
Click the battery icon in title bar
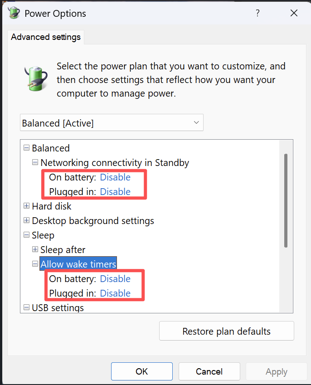point(14,13)
